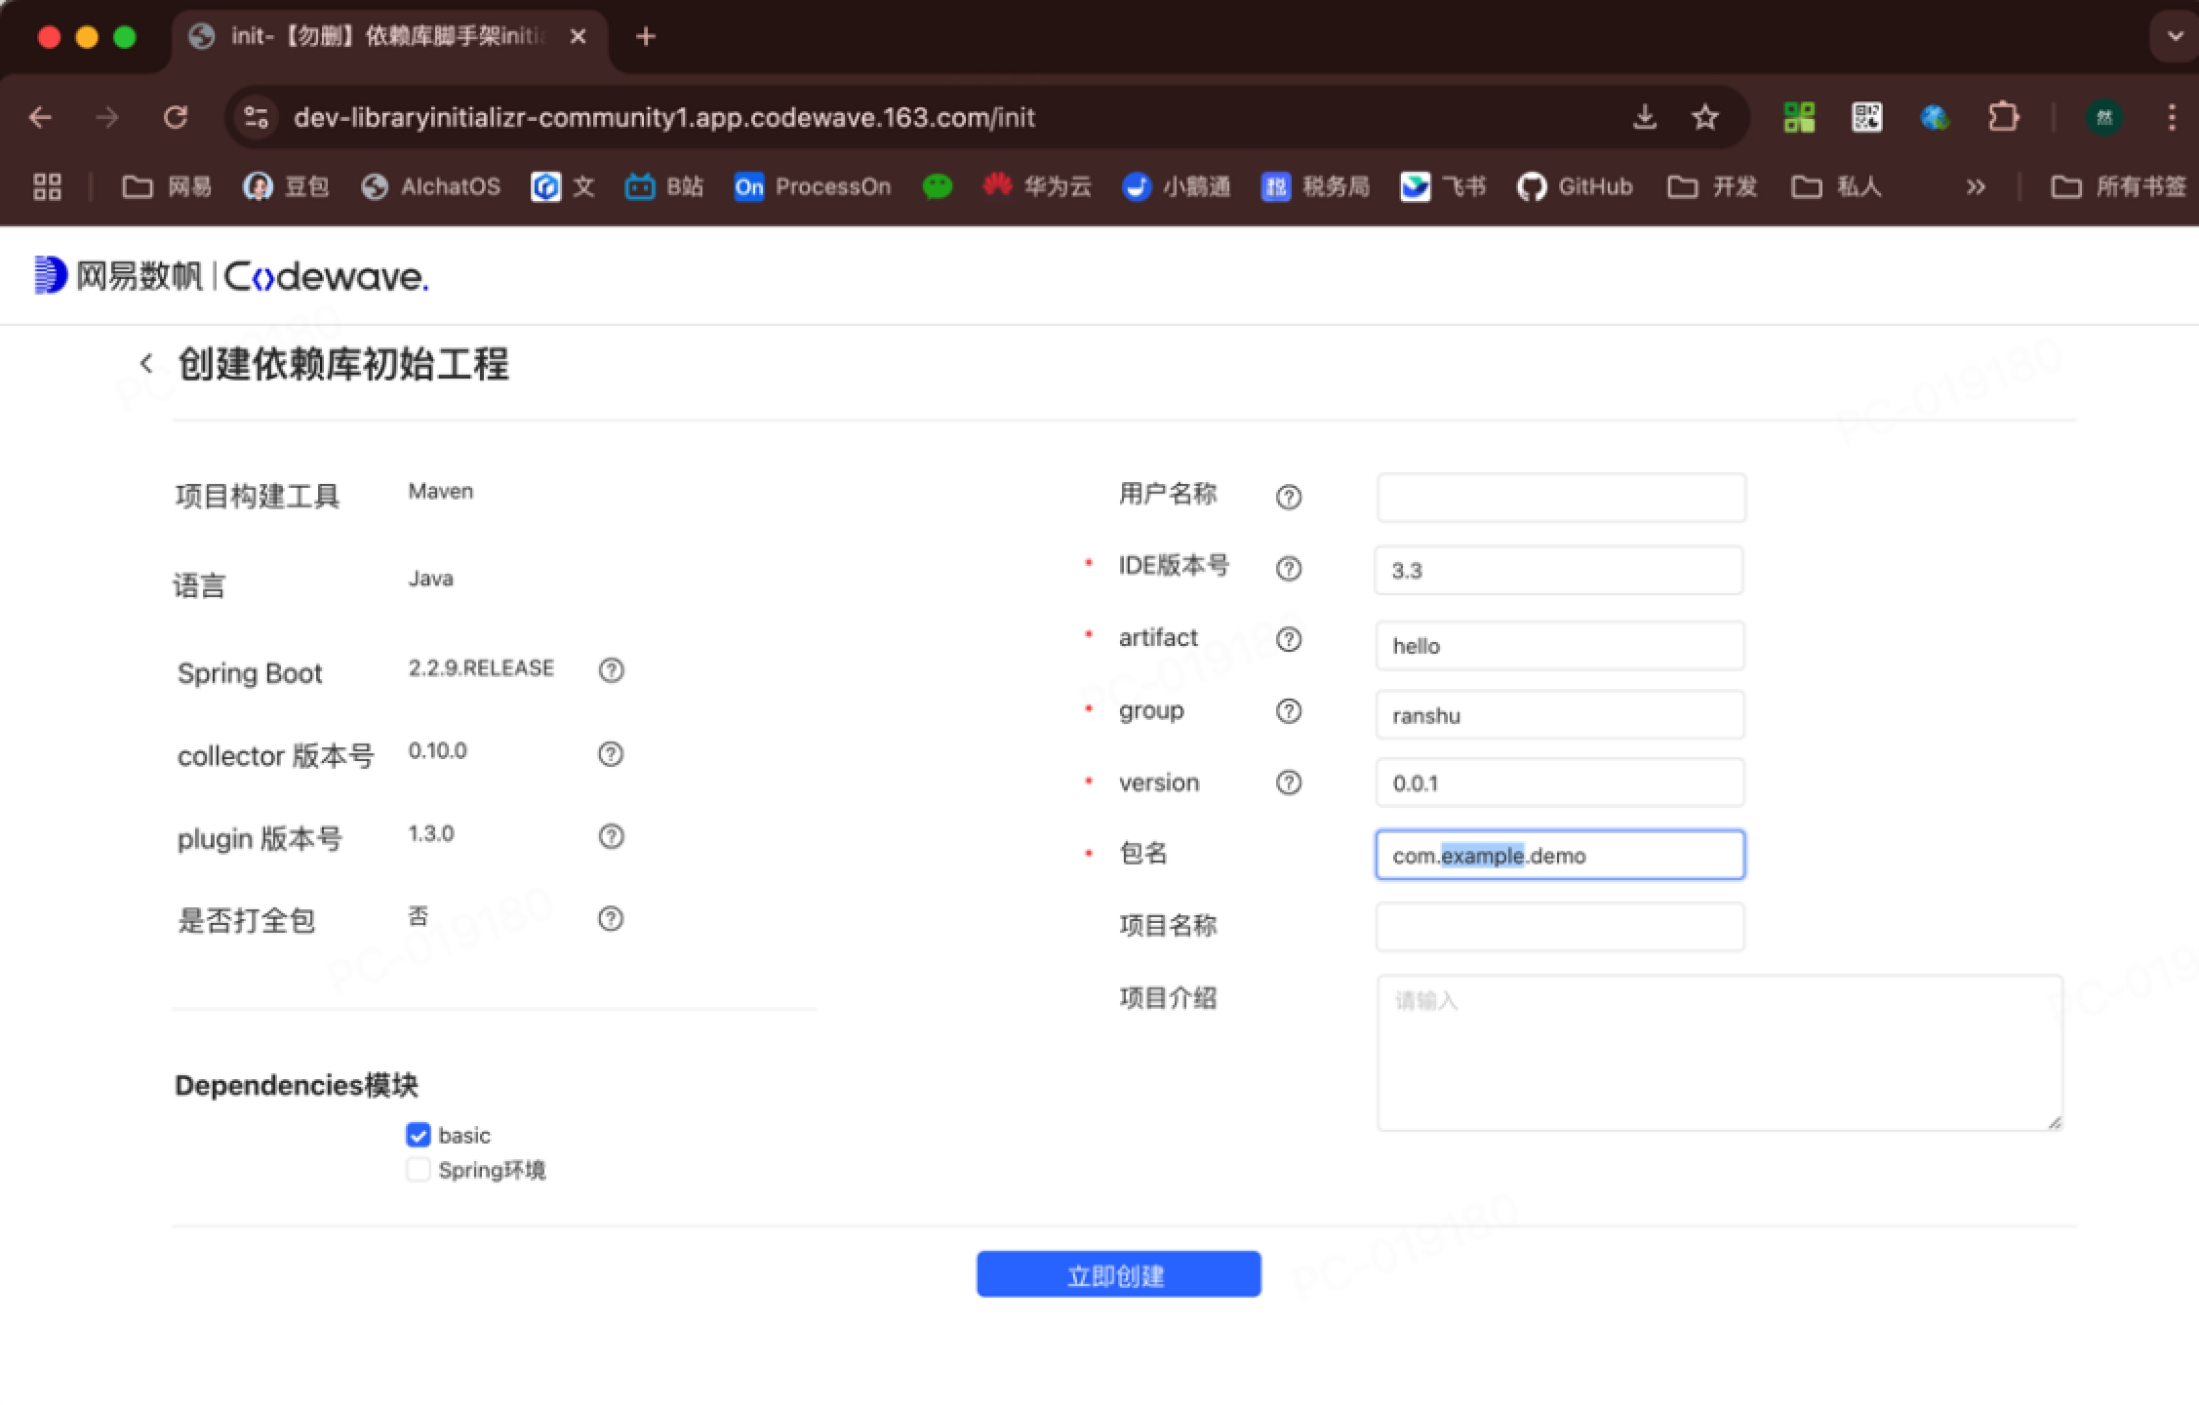This screenshot has height=1405, width=2199.
Task: Click help icon beside group label
Action: pyautogui.click(x=1288, y=711)
